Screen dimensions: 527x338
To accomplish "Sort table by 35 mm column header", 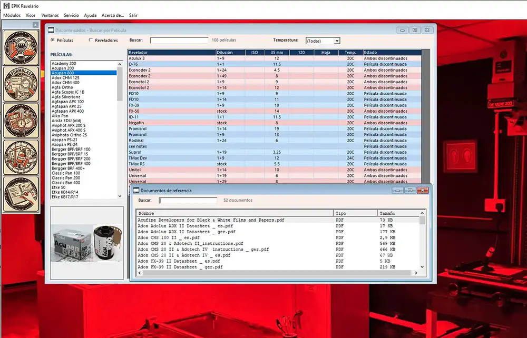I will pyautogui.click(x=277, y=52).
